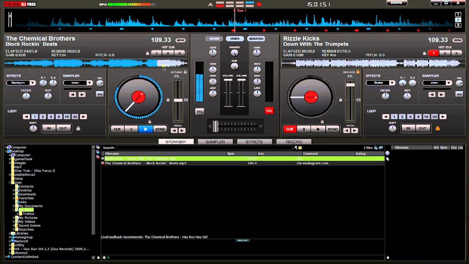Collapse the Desktop tree node
This screenshot has width=469, height=264.
(x=7, y=151)
